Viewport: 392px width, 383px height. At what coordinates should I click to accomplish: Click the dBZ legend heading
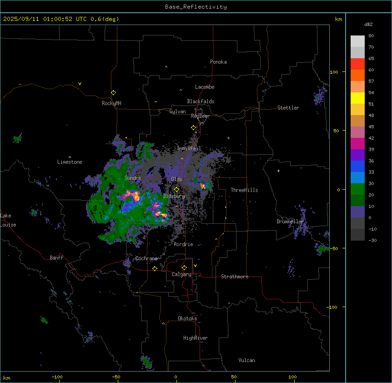coord(368,25)
